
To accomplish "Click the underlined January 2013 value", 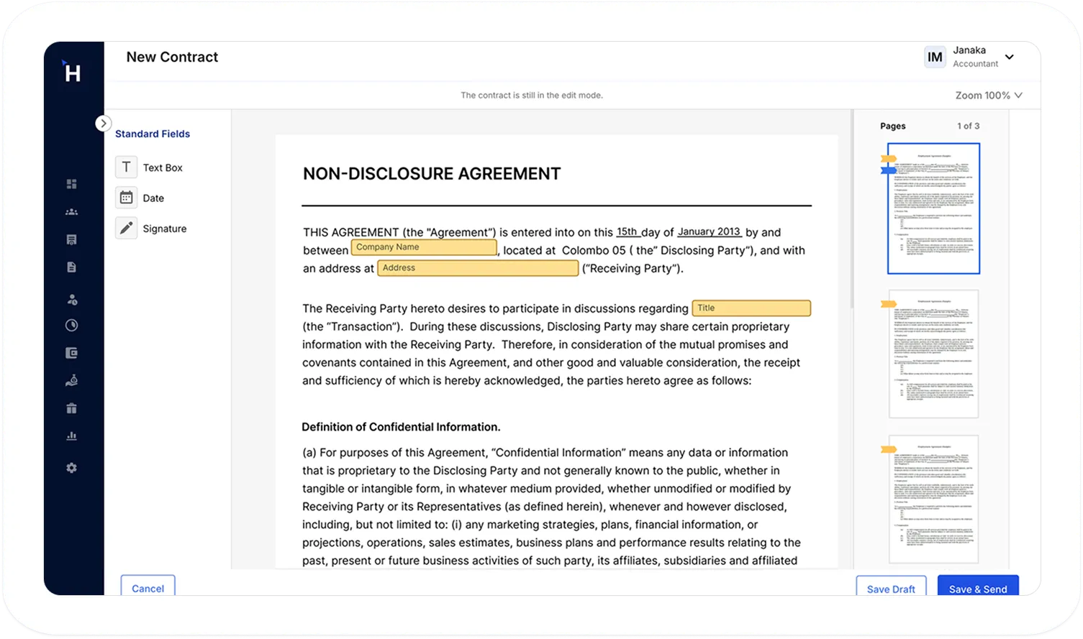I will [709, 231].
